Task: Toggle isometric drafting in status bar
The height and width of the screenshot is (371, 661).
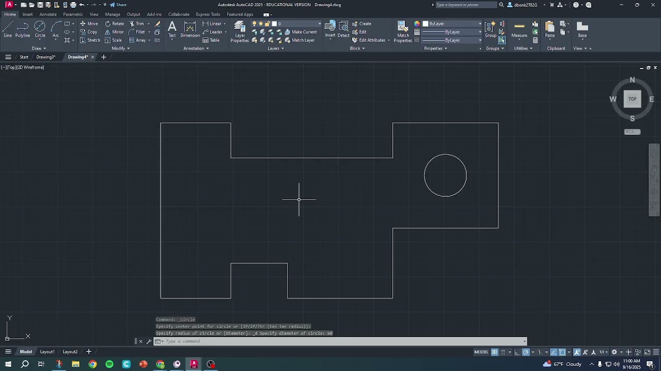Action: click(540, 352)
